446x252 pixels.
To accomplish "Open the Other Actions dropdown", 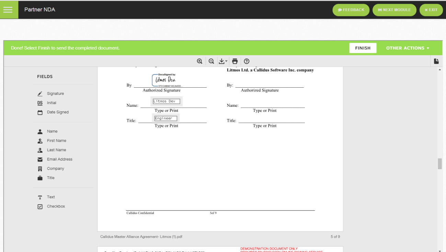I will click(408, 48).
